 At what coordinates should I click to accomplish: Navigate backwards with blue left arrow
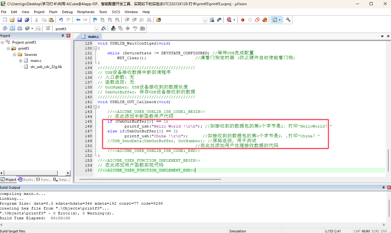pyautogui.click(x=78, y=20)
